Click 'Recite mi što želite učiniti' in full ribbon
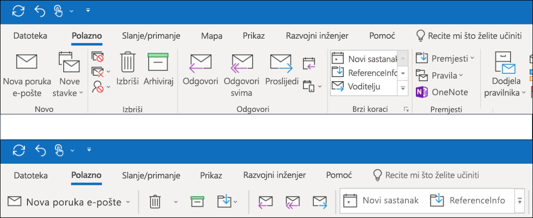The image size is (533, 218). (x=469, y=36)
